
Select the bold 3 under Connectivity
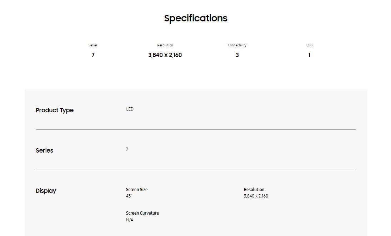[x=237, y=55]
